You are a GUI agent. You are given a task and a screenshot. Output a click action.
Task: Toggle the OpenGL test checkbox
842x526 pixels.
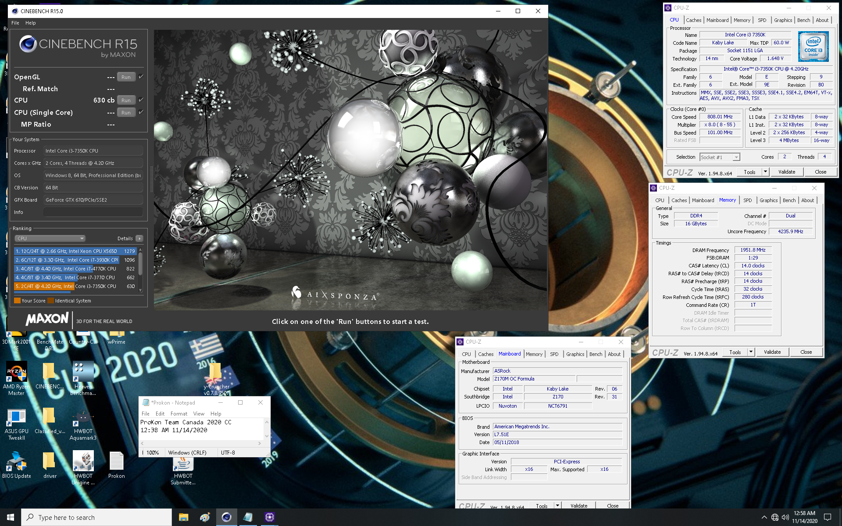coord(141,77)
